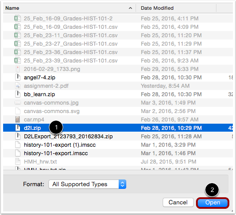
Task: Click date Yesterday, 8:54 AM
Action: click(165, 86)
